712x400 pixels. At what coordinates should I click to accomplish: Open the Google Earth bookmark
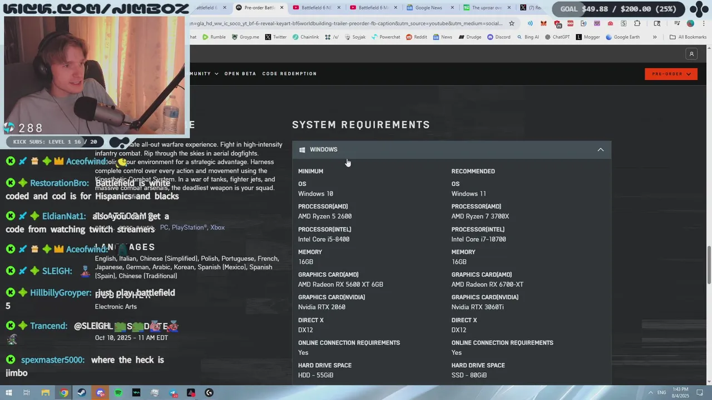tap(622, 37)
